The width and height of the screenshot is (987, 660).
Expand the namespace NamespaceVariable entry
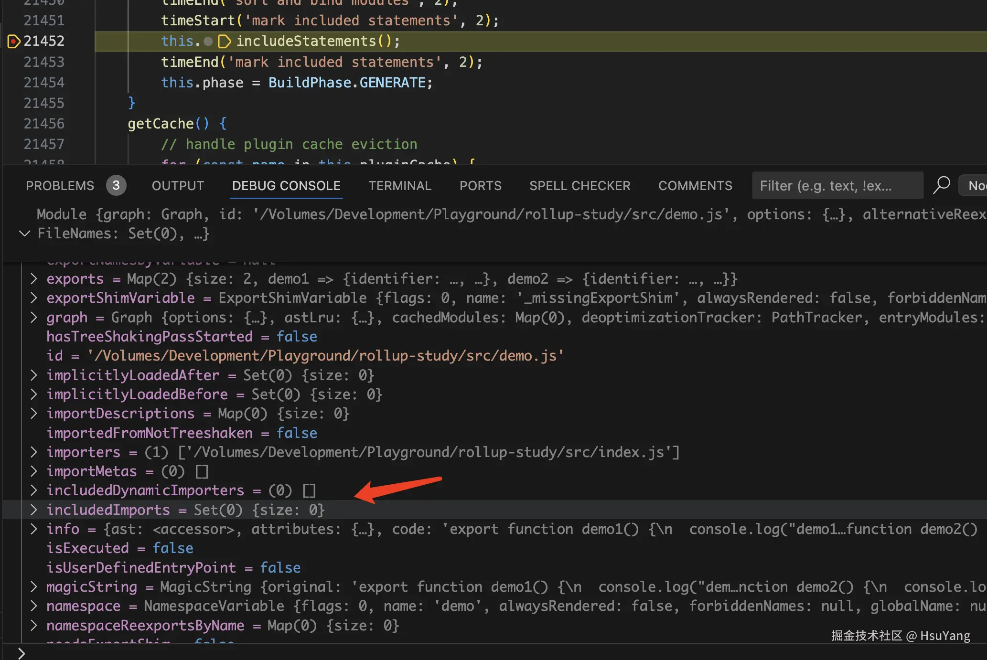pyautogui.click(x=33, y=606)
